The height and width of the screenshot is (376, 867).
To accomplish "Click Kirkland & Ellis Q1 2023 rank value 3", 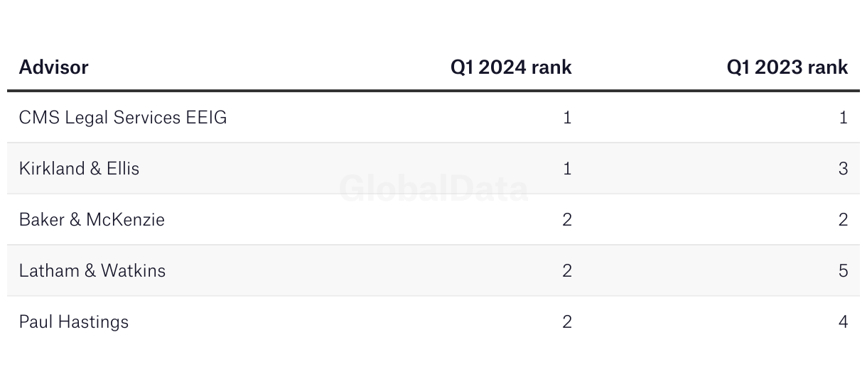I will coord(844,169).
